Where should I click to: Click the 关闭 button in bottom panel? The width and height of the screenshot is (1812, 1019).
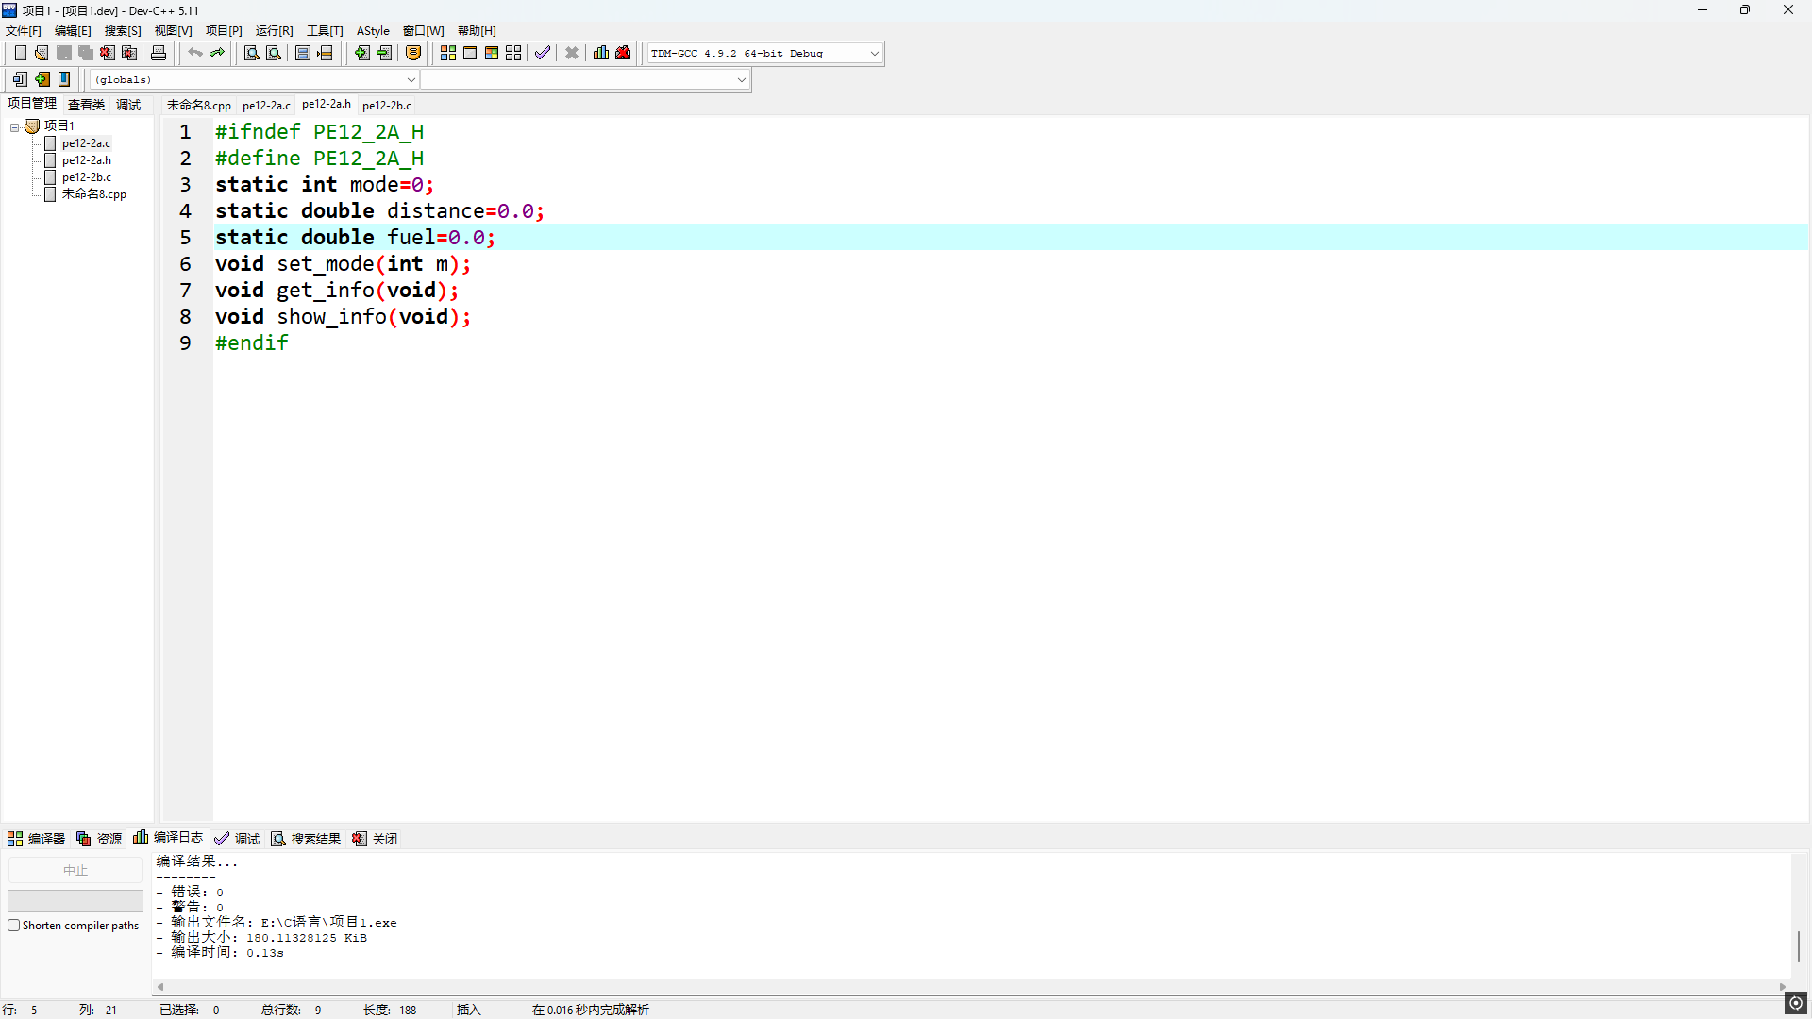click(376, 839)
